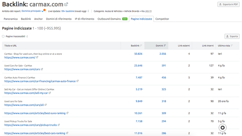The image size is (242, 136).
Task: Open the Outbound Domains tab
Action: coord(109,19)
